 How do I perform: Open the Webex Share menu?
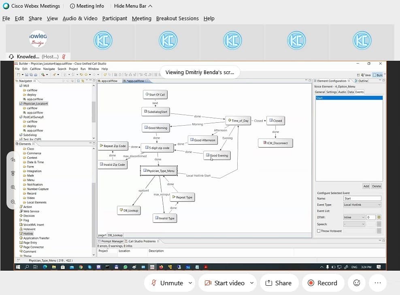(35, 18)
